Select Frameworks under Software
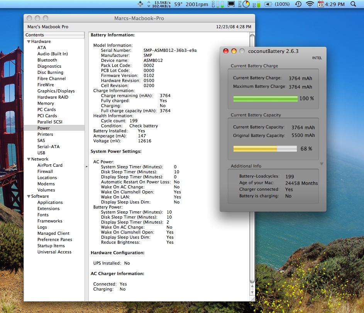 tap(50, 221)
